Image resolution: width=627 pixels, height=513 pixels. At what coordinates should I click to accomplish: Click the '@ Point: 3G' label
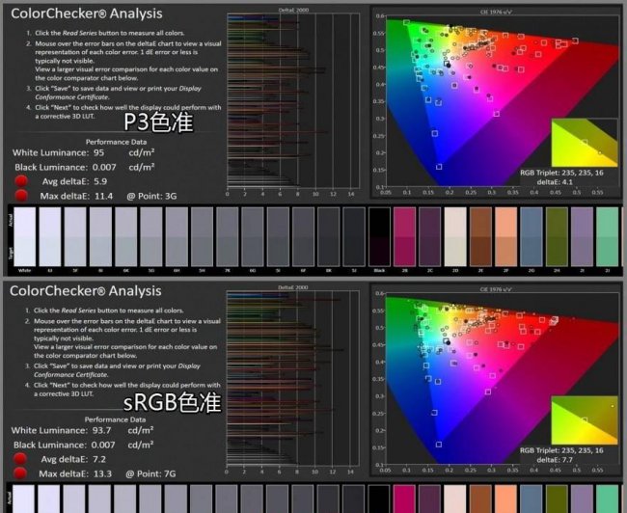tap(151, 196)
